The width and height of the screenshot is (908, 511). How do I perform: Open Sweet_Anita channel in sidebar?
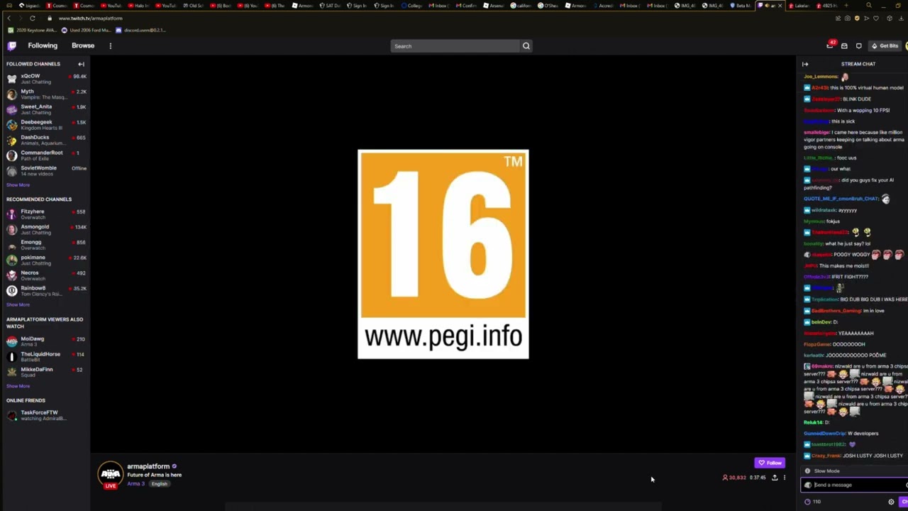(46, 109)
